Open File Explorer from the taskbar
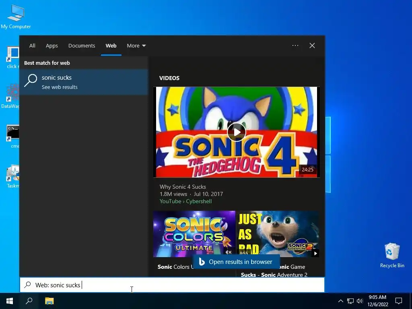 [x=49, y=301]
